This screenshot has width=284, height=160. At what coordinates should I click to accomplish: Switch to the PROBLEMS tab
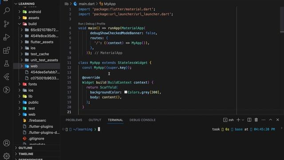click(74, 120)
